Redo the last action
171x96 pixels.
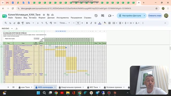[x=14, y=23]
